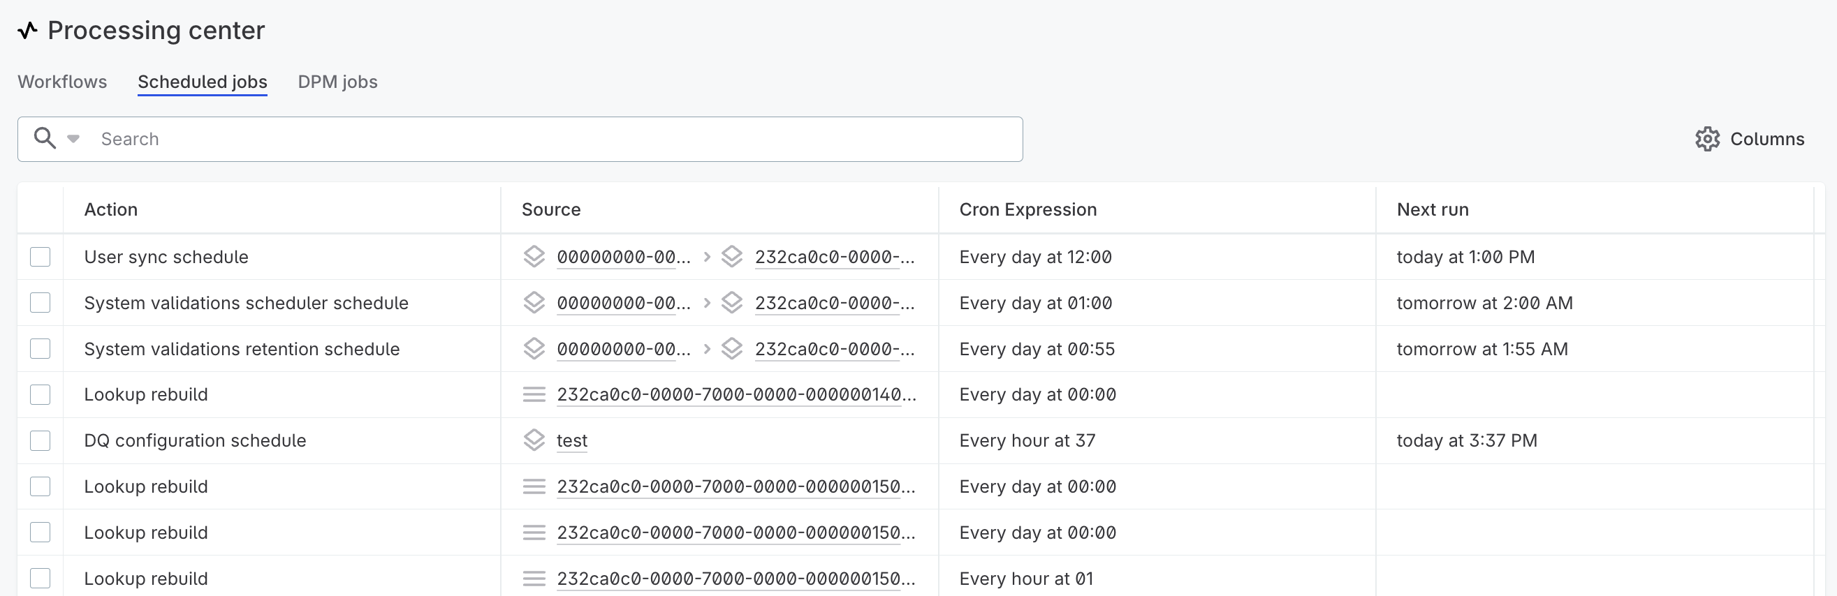Select the User sync schedule checkbox
The image size is (1837, 596).
pos(40,257)
